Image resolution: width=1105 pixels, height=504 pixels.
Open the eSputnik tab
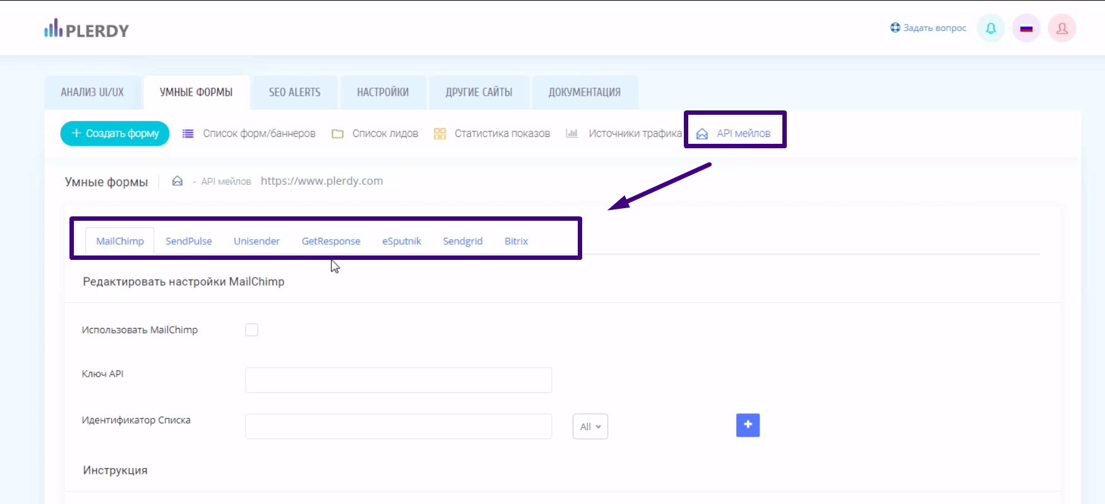pos(402,241)
